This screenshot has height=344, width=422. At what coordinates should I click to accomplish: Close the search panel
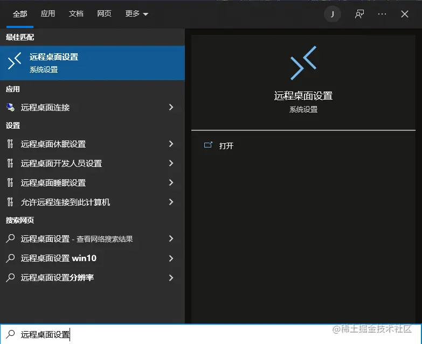[x=405, y=14]
